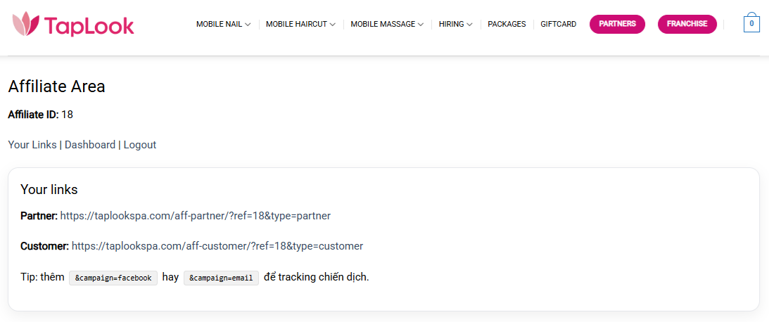The height and width of the screenshot is (322, 769).
Task: Open the shopping cart icon
Action: [751, 23]
